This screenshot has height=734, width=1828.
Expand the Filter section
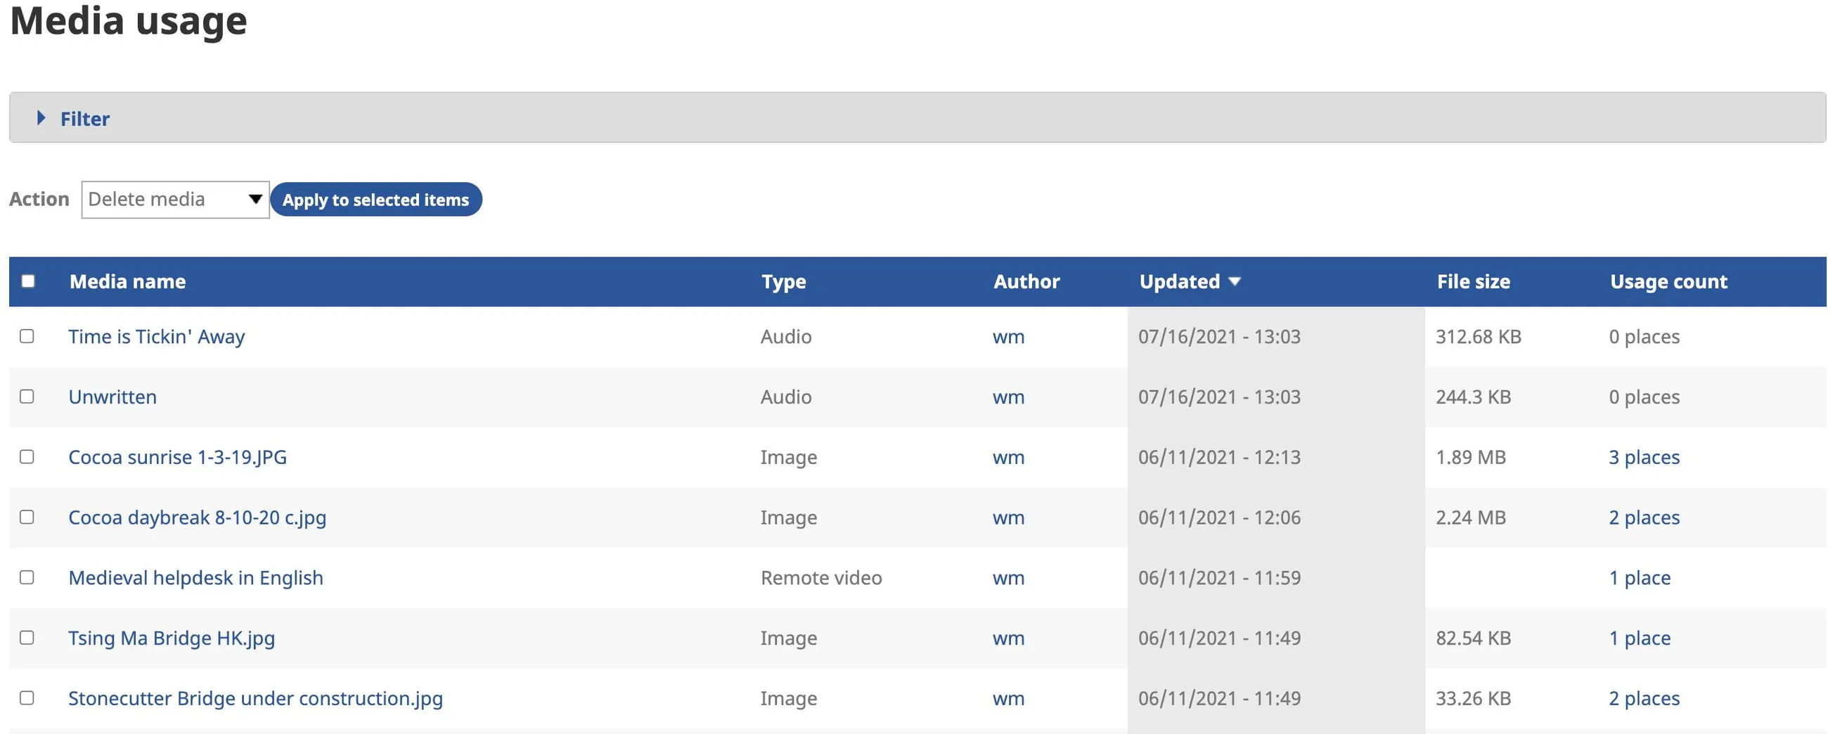pyautogui.click(x=84, y=119)
